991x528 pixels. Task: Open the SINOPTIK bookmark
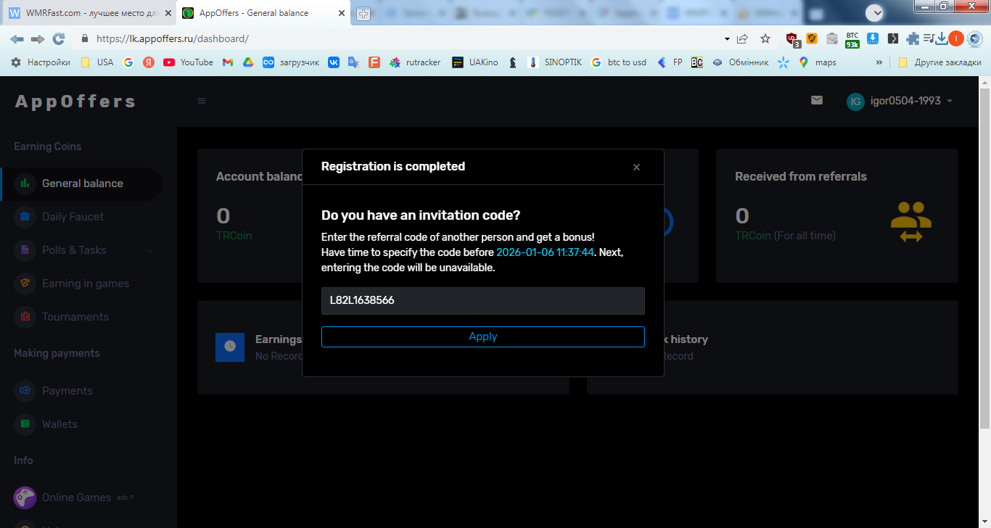[x=555, y=62]
